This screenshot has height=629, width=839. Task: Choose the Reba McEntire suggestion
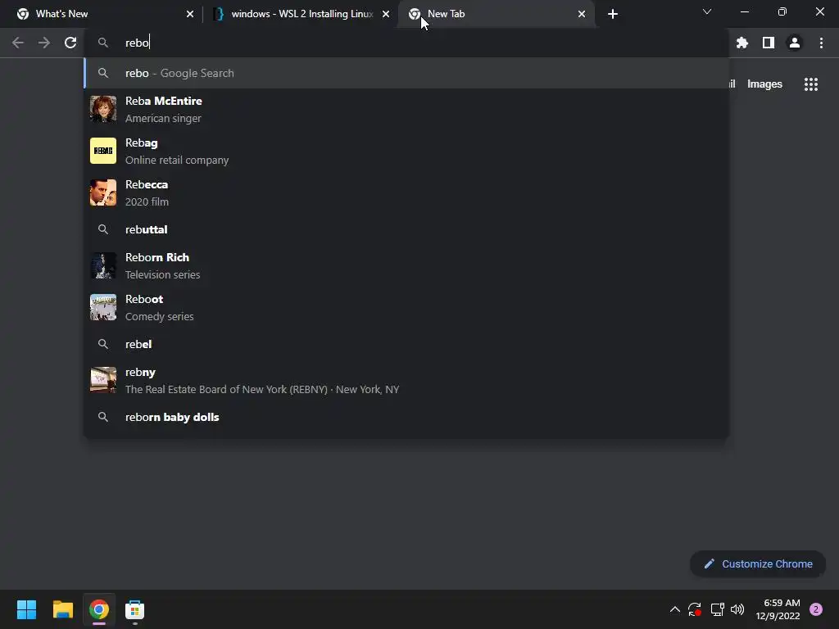click(x=406, y=109)
